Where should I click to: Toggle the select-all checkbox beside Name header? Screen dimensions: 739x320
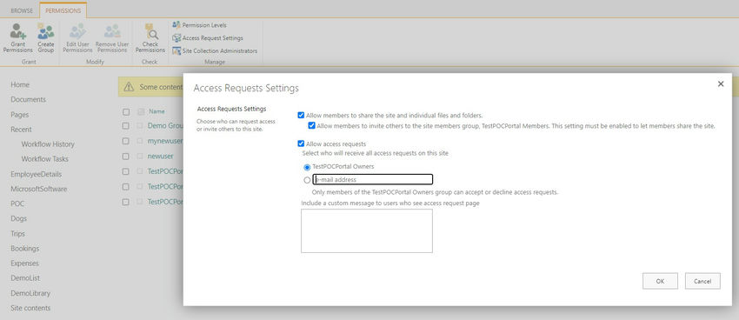[x=126, y=111]
